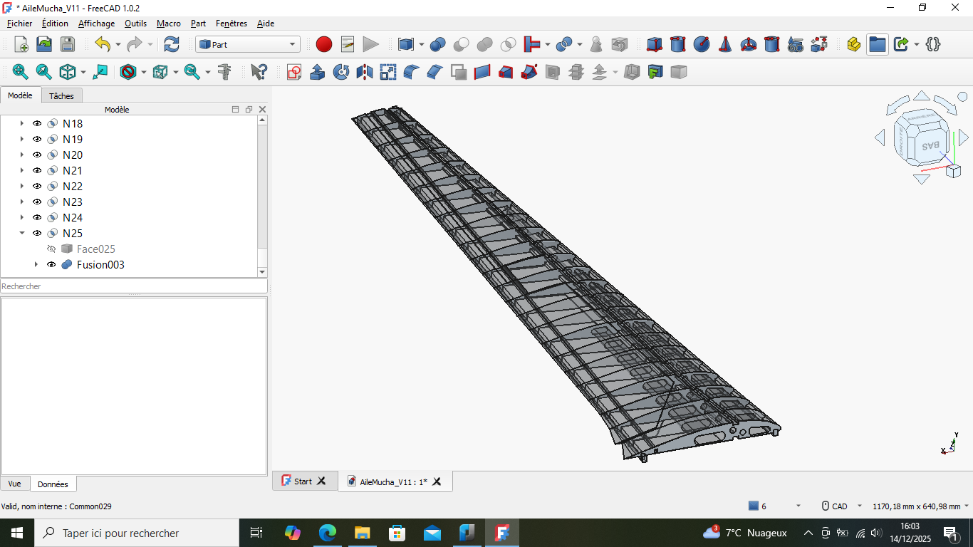The image size is (973, 547).
Task: Switch to the Tâches tab
Action: tap(62, 95)
